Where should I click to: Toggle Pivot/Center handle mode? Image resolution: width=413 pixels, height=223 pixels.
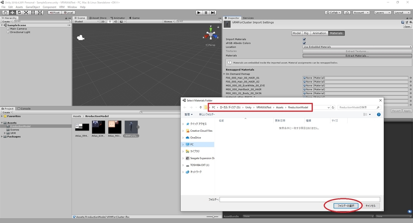tap(54, 13)
